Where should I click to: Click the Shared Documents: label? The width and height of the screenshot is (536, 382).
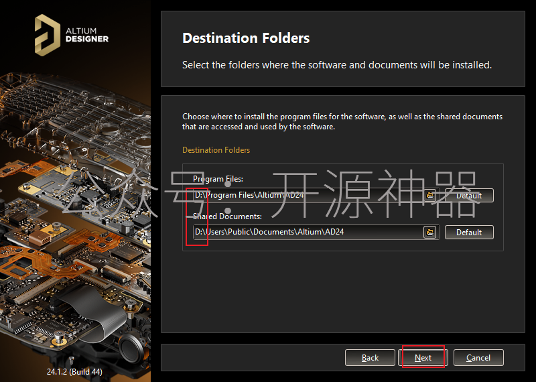[x=227, y=216]
